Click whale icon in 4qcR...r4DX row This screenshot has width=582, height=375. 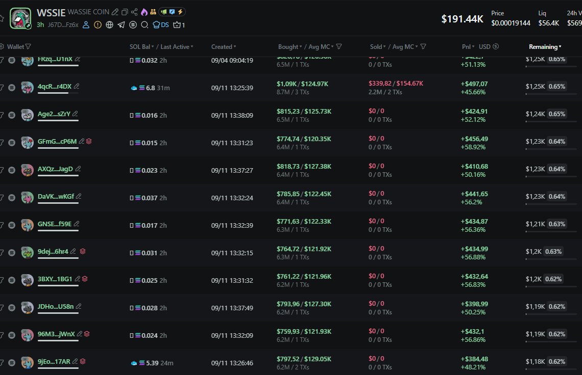click(x=134, y=88)
